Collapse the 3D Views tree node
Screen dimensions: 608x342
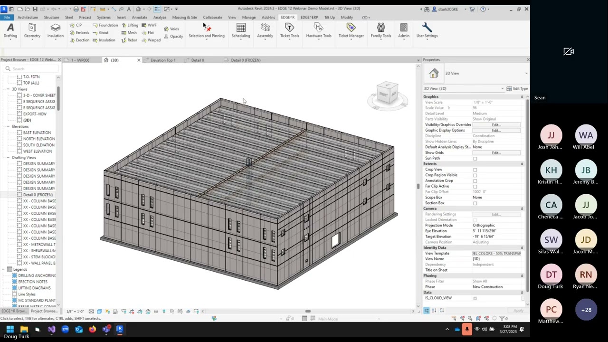[x=8, y=89]
